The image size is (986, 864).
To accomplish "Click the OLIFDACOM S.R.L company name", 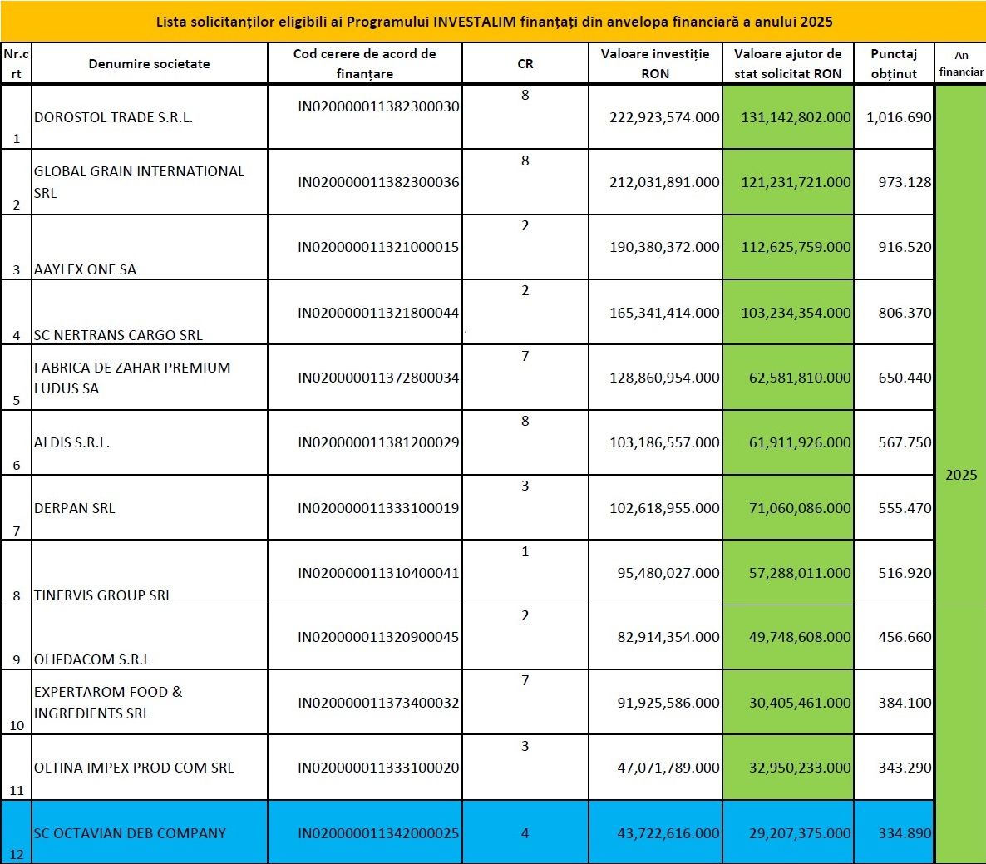I will [92, 659].
